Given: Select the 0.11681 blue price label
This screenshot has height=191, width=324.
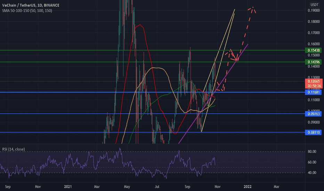Looking at the screenshot, I should point(313,92).
